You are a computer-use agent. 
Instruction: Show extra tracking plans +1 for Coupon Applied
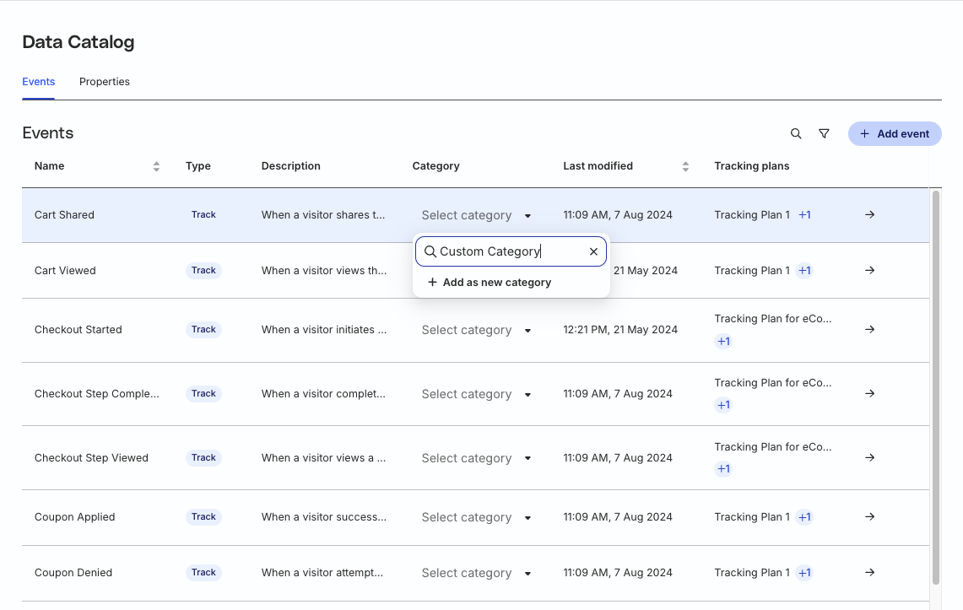804,517
